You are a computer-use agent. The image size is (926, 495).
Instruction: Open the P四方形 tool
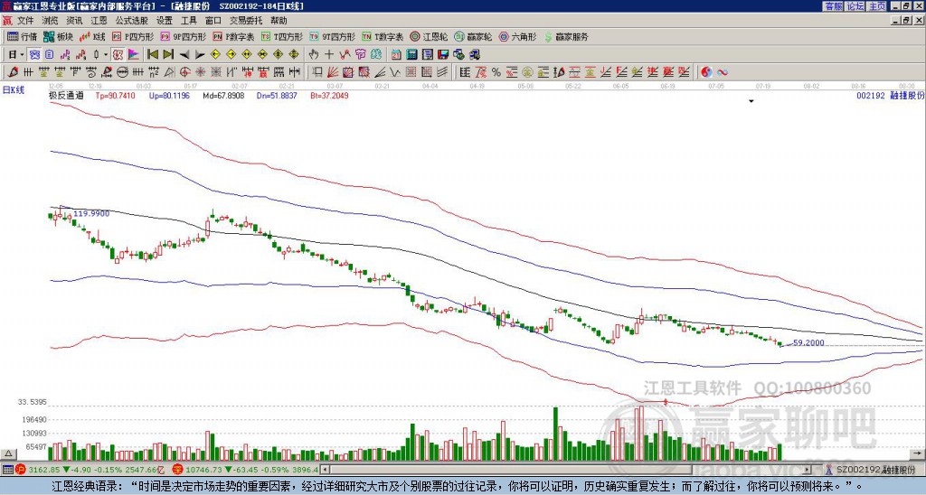[133, 36]
